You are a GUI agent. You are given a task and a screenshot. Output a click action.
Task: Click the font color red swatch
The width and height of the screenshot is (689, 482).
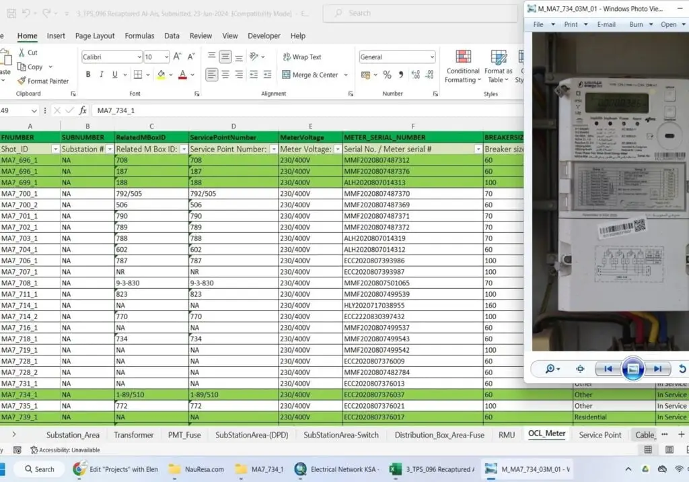[182, 75]
